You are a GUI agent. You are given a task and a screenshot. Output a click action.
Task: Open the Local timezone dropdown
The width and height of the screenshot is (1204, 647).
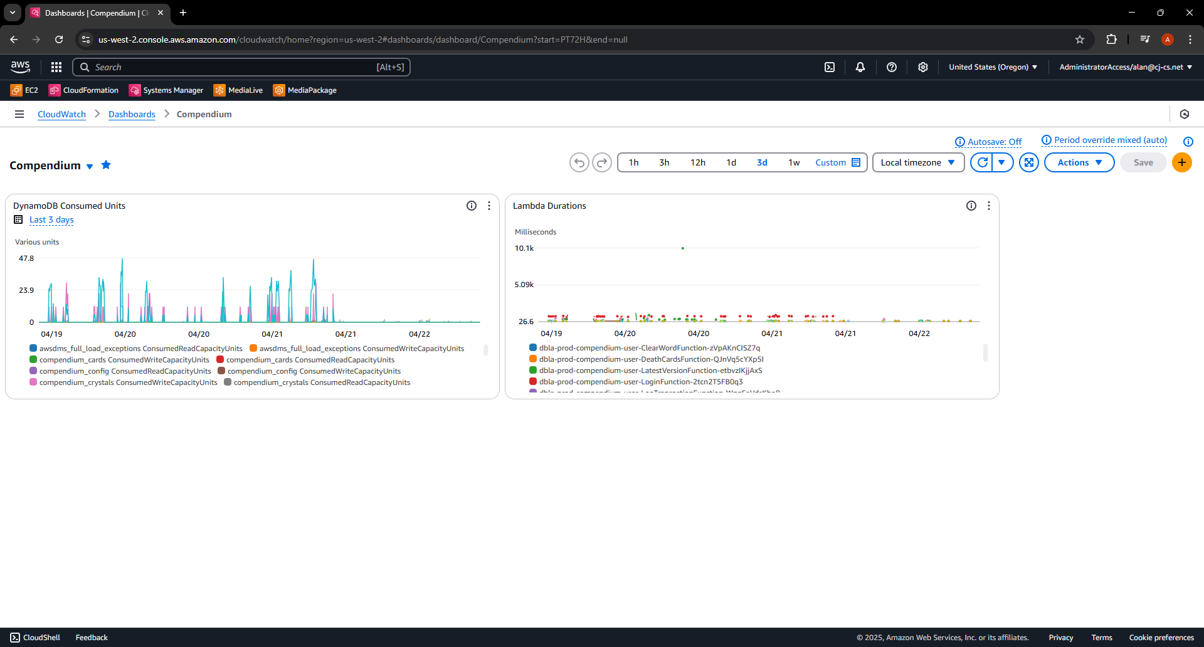pos(918,162)
